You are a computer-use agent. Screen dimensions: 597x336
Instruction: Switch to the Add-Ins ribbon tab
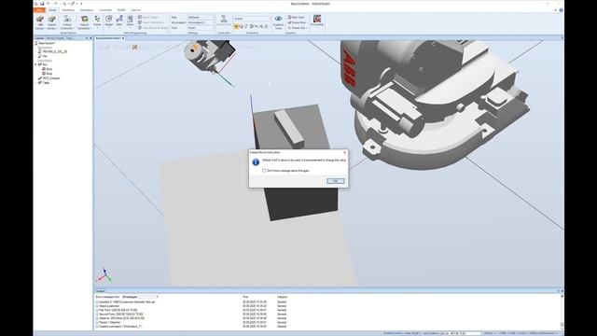[136, 10]
